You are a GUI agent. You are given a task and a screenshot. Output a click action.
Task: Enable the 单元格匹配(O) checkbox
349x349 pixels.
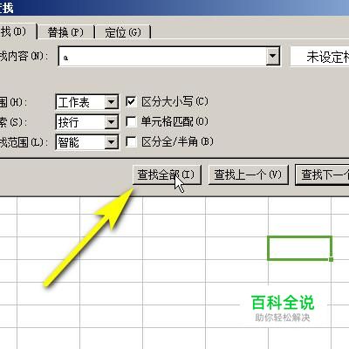[131, 121]
